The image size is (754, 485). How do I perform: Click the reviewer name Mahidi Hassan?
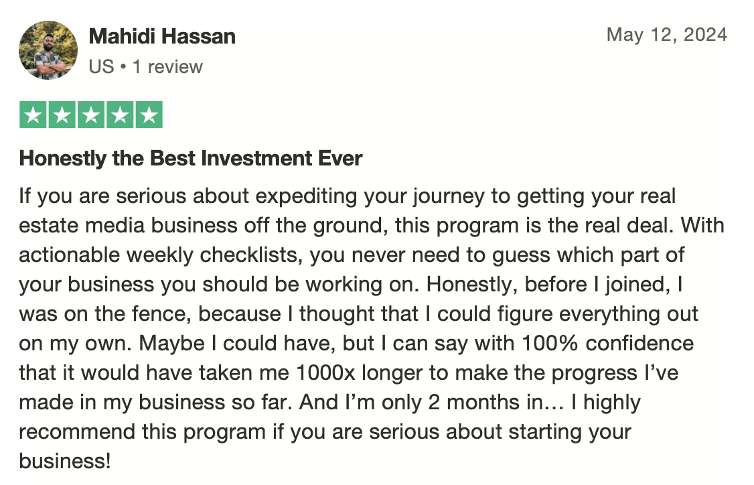(x=162, y=37)
